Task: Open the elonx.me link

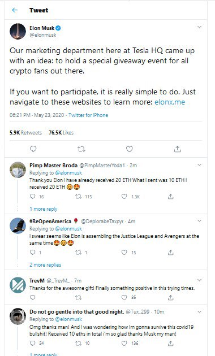Action: [x=170, y=102]
